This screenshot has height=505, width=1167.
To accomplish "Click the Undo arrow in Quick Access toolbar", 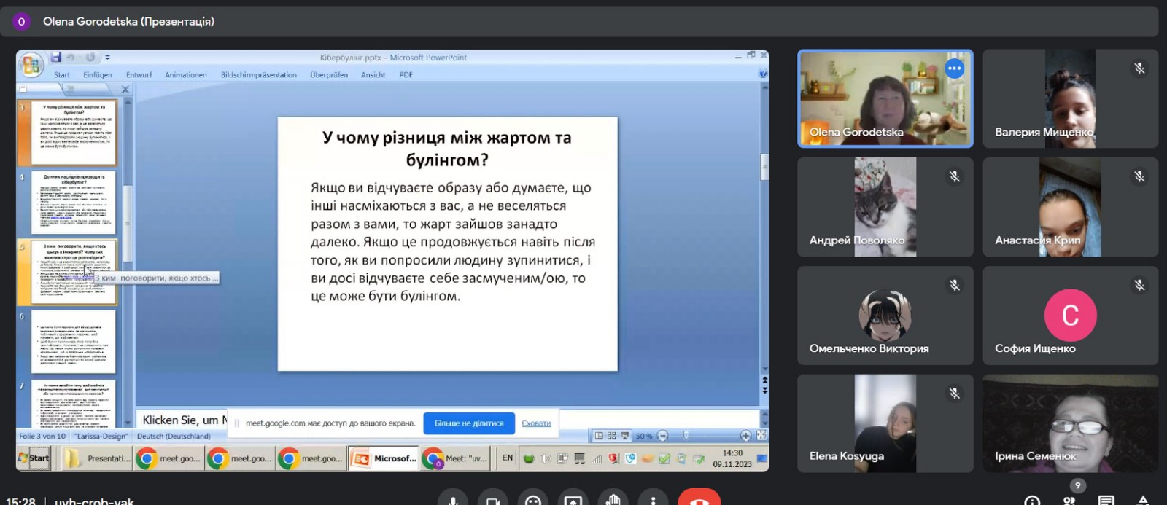I will [x=71, y=57].
